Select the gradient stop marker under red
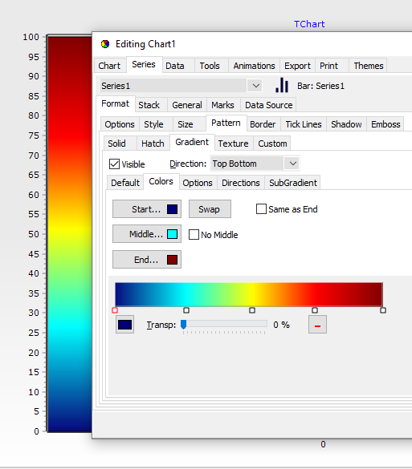412x469 pixels. 315,310
